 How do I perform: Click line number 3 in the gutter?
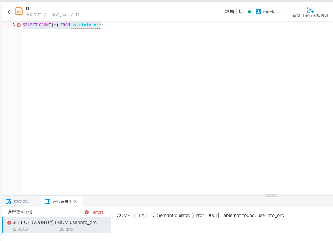[14, 25]
